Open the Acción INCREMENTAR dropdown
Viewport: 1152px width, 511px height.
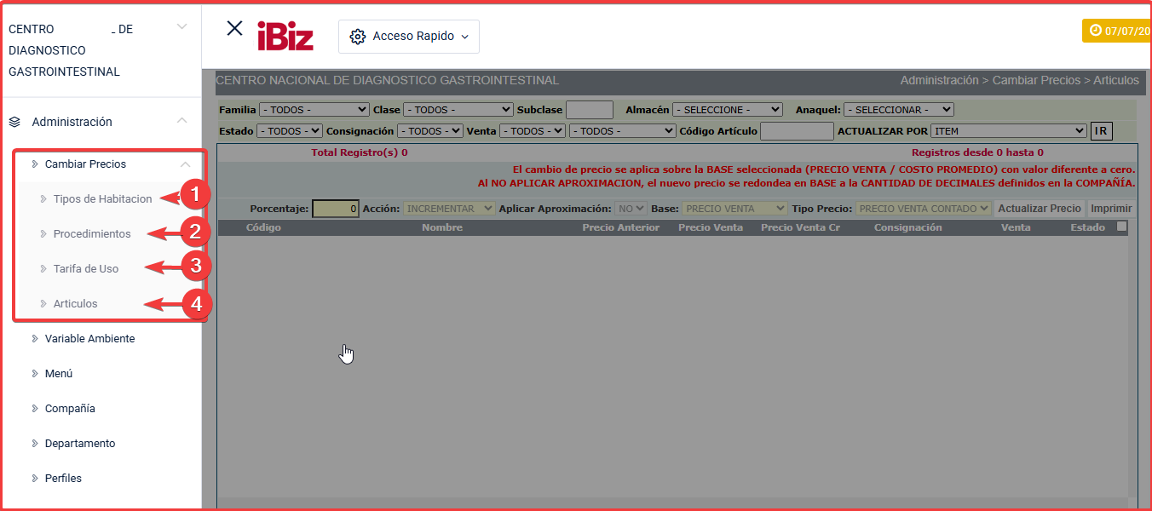click(449, 209)
